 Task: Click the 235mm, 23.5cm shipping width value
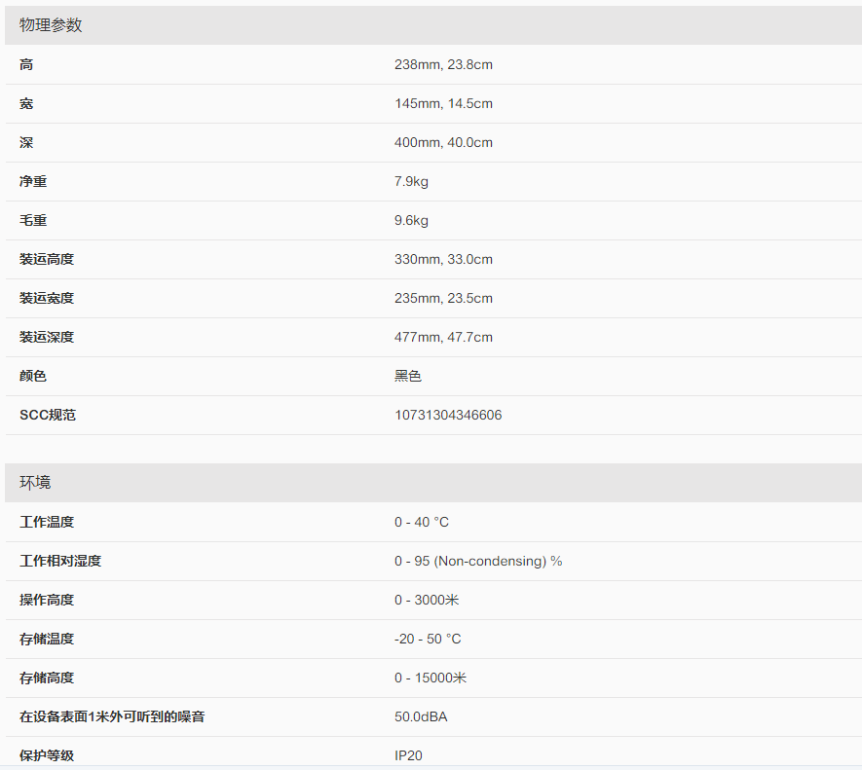443,298
